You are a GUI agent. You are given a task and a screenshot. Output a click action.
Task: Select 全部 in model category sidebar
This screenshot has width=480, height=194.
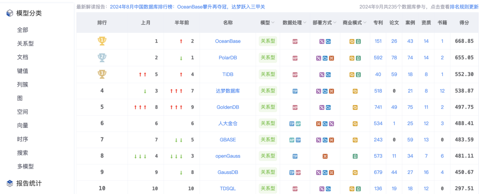click(23, 30)
